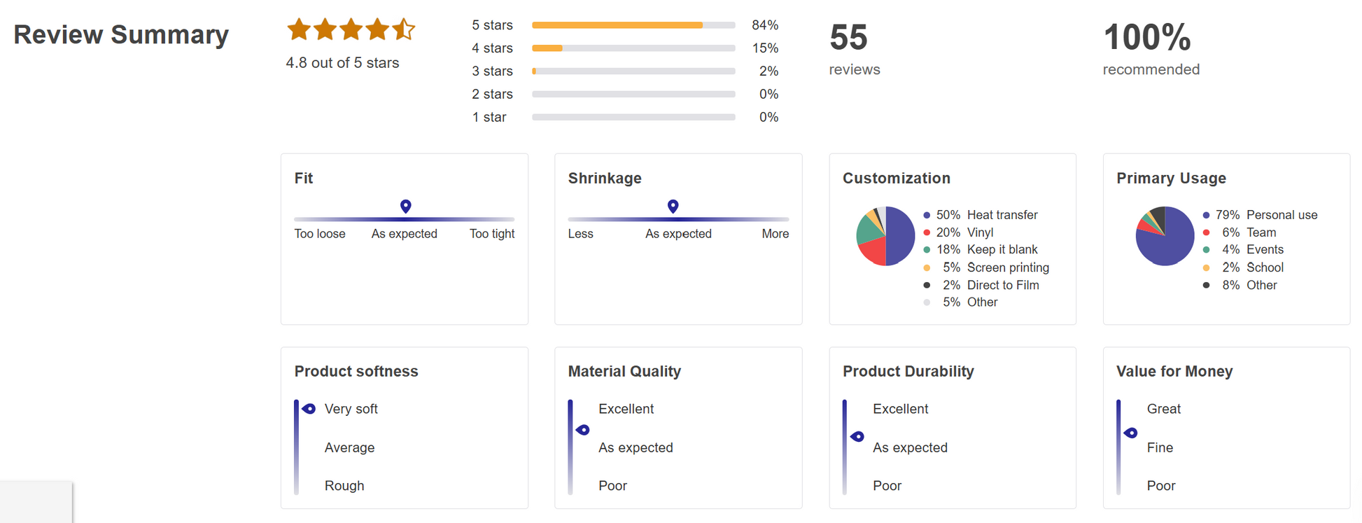This screenshot has width=1362, height=523.
Task: Click the Material Quality indicator marker
Action: coord(582,430)
